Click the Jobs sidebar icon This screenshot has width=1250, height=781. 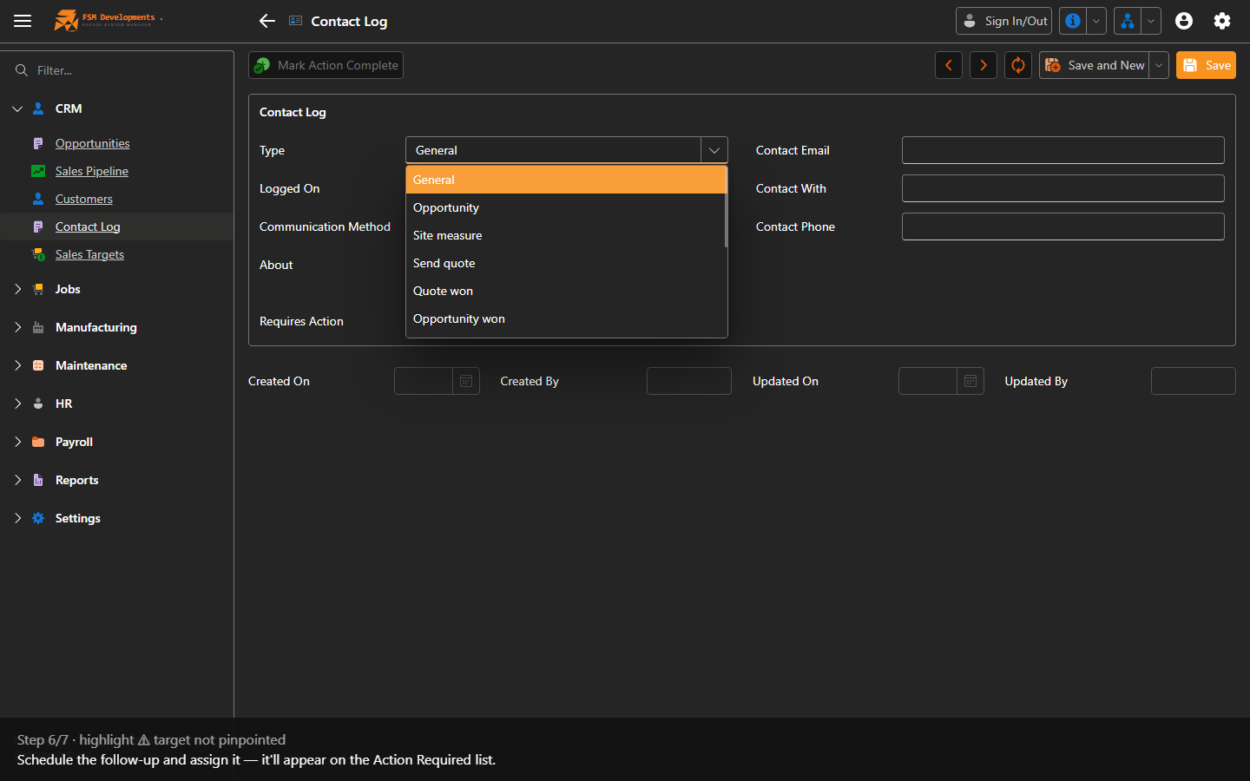tap(38, 289)
